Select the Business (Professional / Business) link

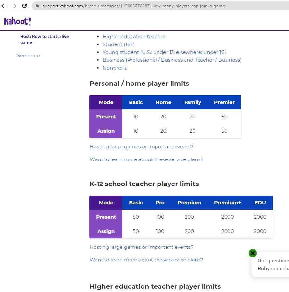pyautogui.click(x=172, y=60)
